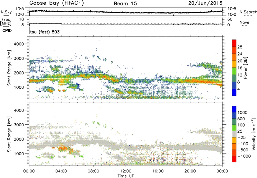The image size is (257, 178).
Task: Click the 'tau (fast) 503' text
Action: [45, 32]
